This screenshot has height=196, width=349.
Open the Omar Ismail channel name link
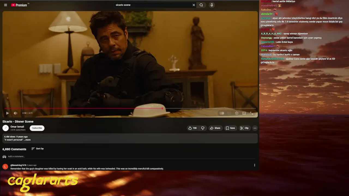(x=17, y=127)
